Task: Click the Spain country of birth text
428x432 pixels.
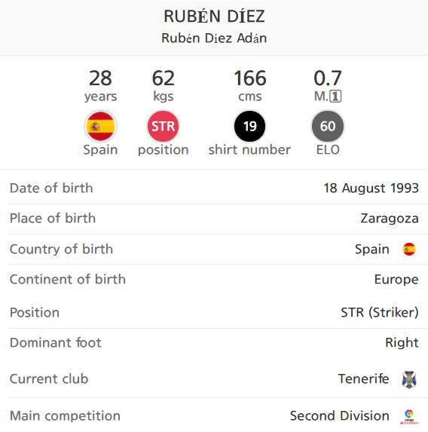Action: 372,250
